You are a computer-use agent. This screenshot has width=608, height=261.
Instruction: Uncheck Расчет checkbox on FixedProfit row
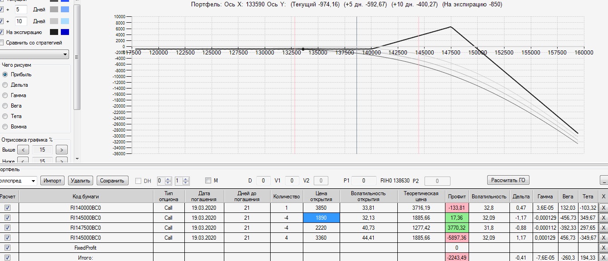(7, 248)
